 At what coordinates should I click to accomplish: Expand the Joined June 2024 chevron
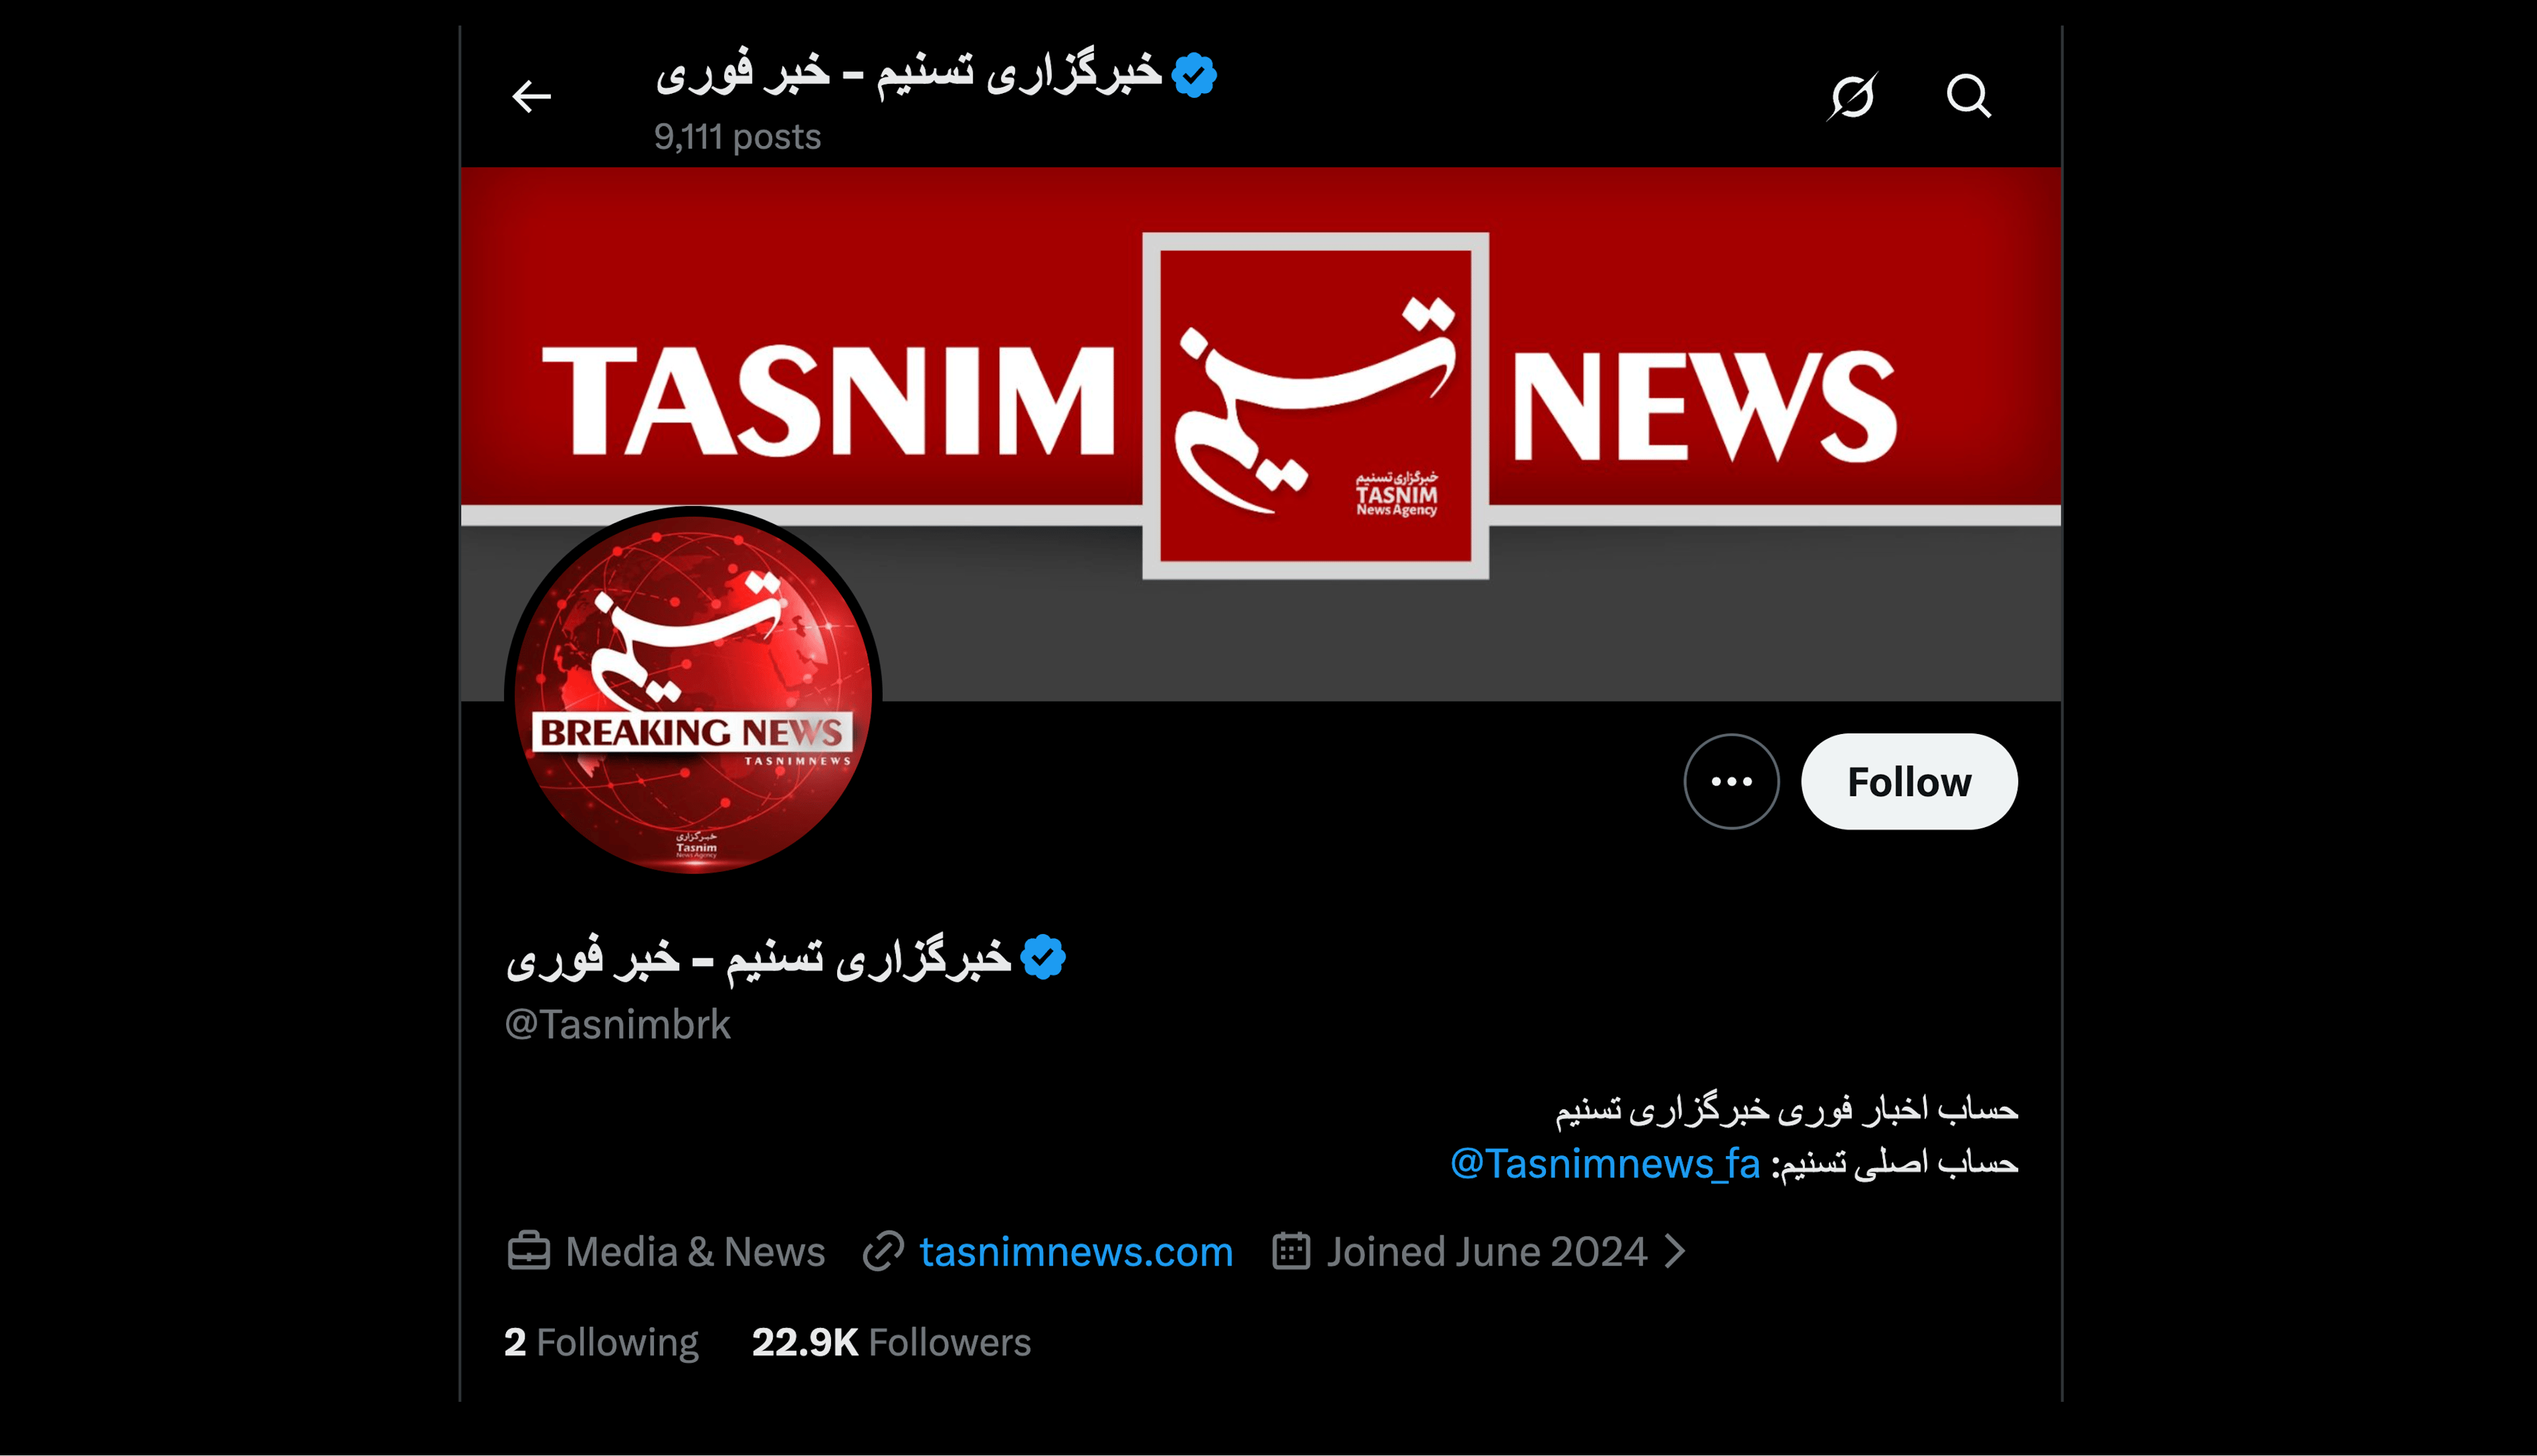[x=1675, y=1251]
